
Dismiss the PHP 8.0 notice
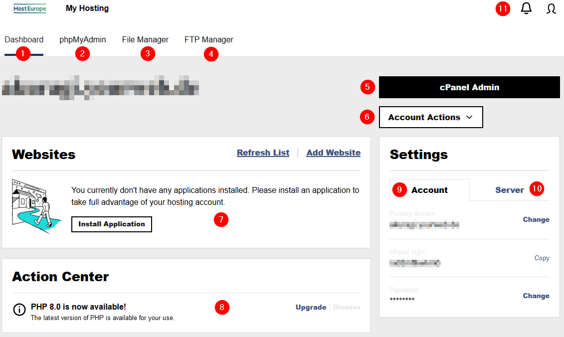click(347, 307)
